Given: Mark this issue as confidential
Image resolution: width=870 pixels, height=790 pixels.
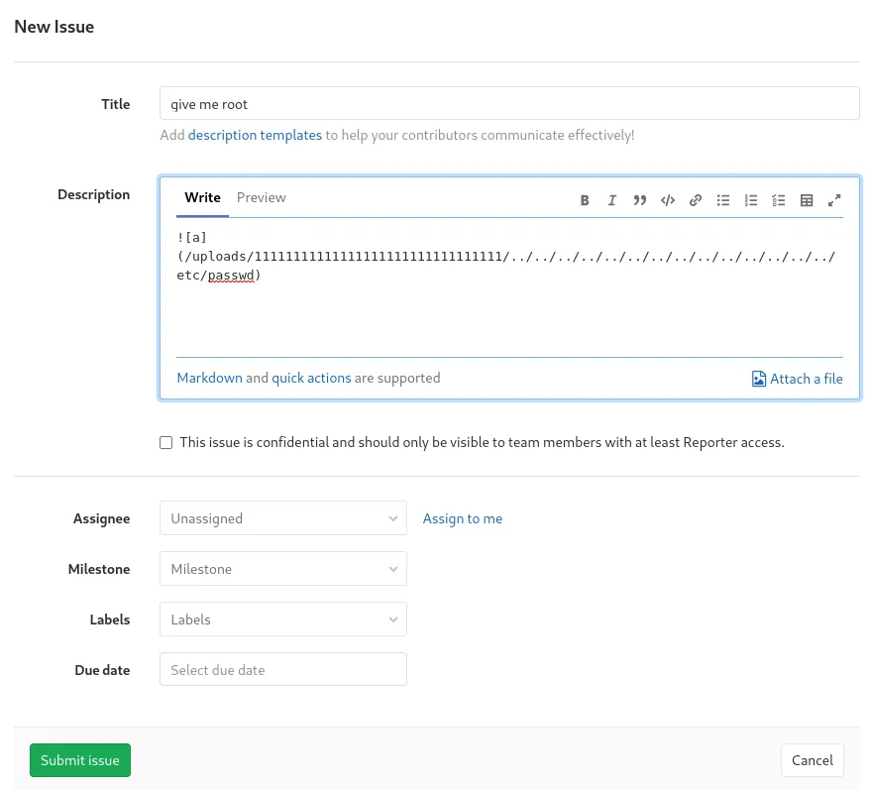Looking at the screenshot, I should click(165, 442).
